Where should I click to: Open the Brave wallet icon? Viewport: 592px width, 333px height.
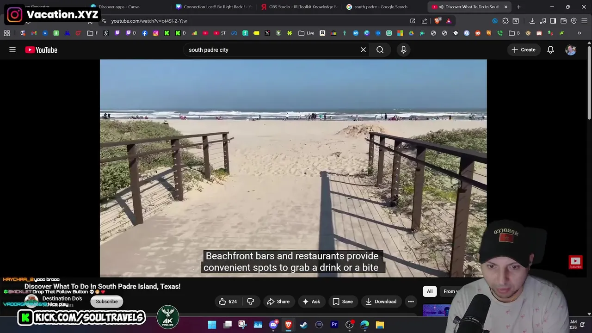click(564, 21)
